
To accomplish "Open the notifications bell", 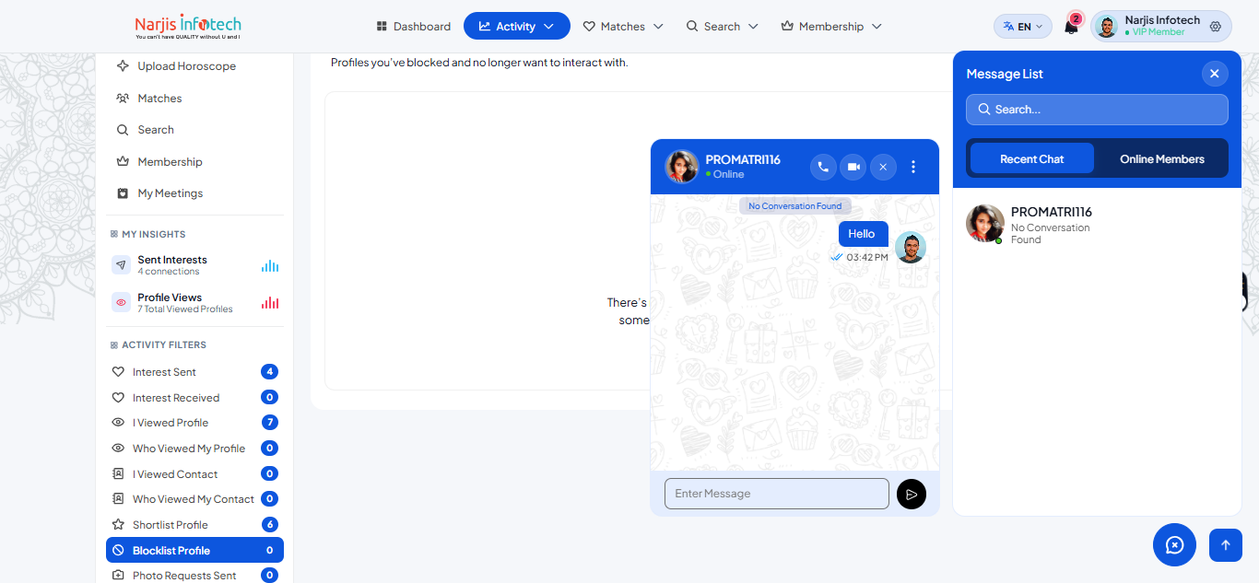I will [x=1071, y=27].
